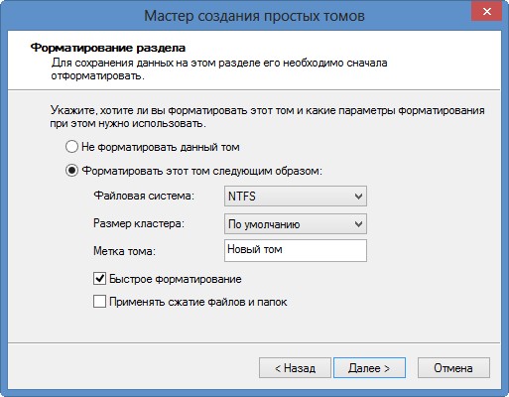Uncheck the 'Быстрое форматирование' checkbox
Screen dimensions: 509x397
click(x=99, y=279)
